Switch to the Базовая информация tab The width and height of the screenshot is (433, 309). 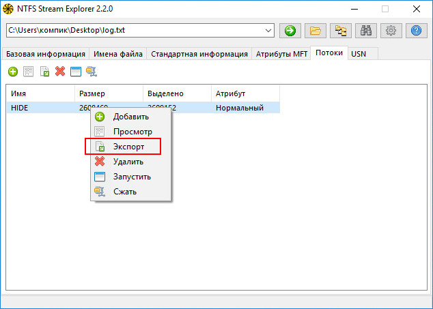[46, 54]
